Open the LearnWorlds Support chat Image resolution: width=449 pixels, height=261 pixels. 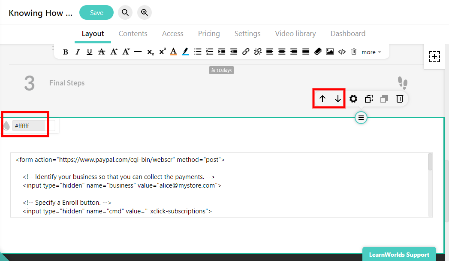[x=399, y=255]
